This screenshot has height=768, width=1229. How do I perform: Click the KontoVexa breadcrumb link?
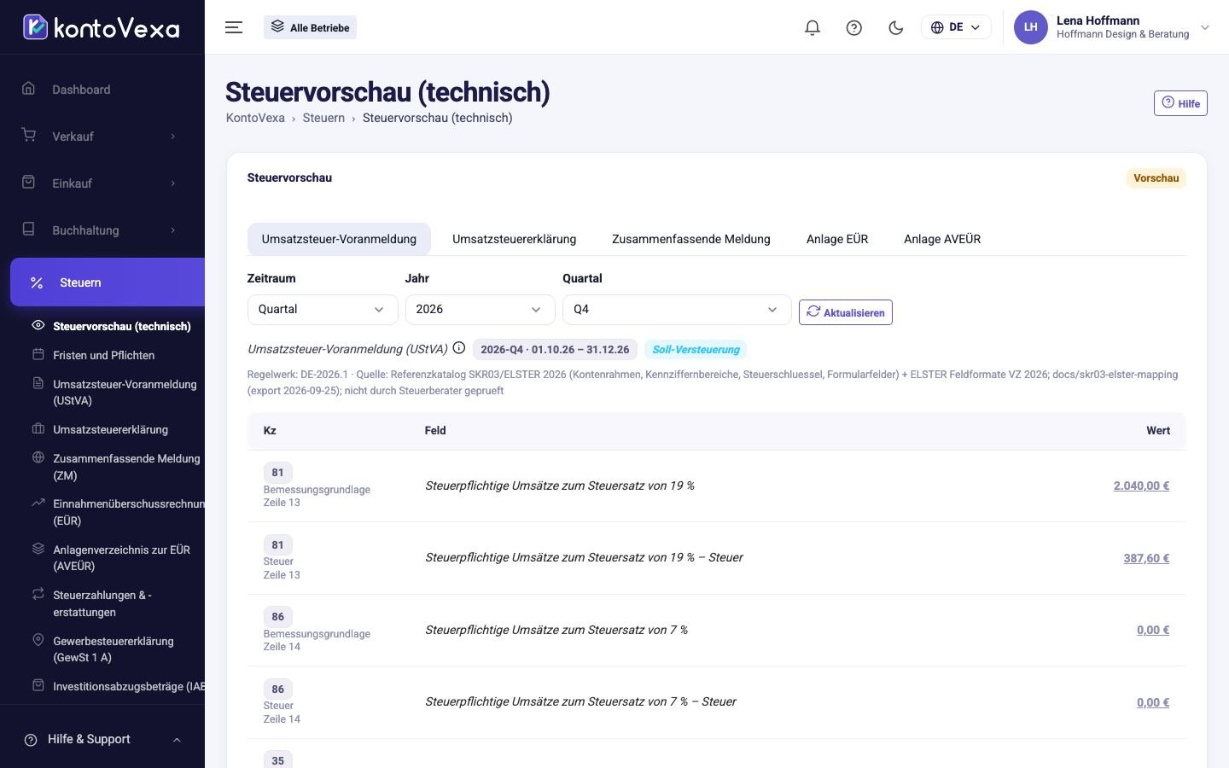(255, 118)
